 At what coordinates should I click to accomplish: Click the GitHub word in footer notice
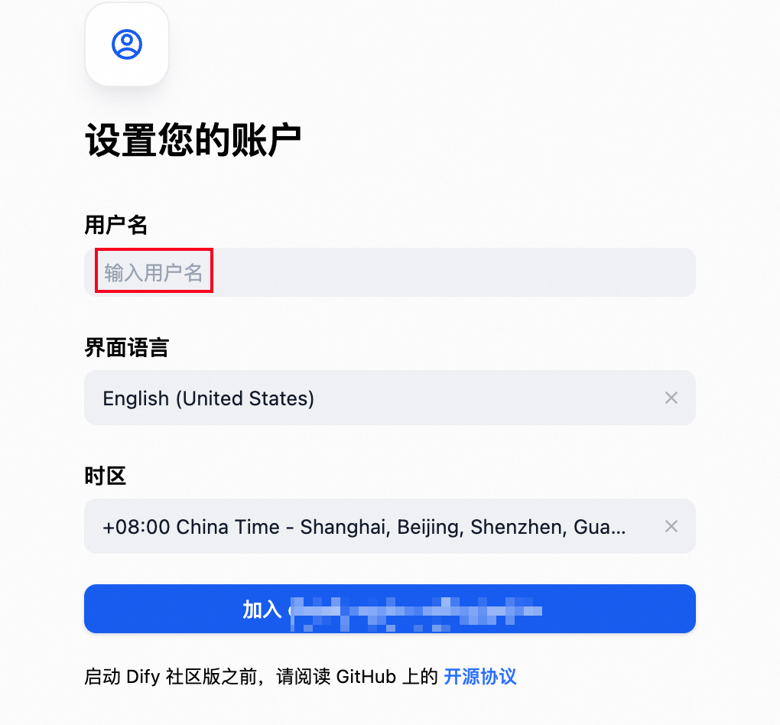[x=366, y=677]
